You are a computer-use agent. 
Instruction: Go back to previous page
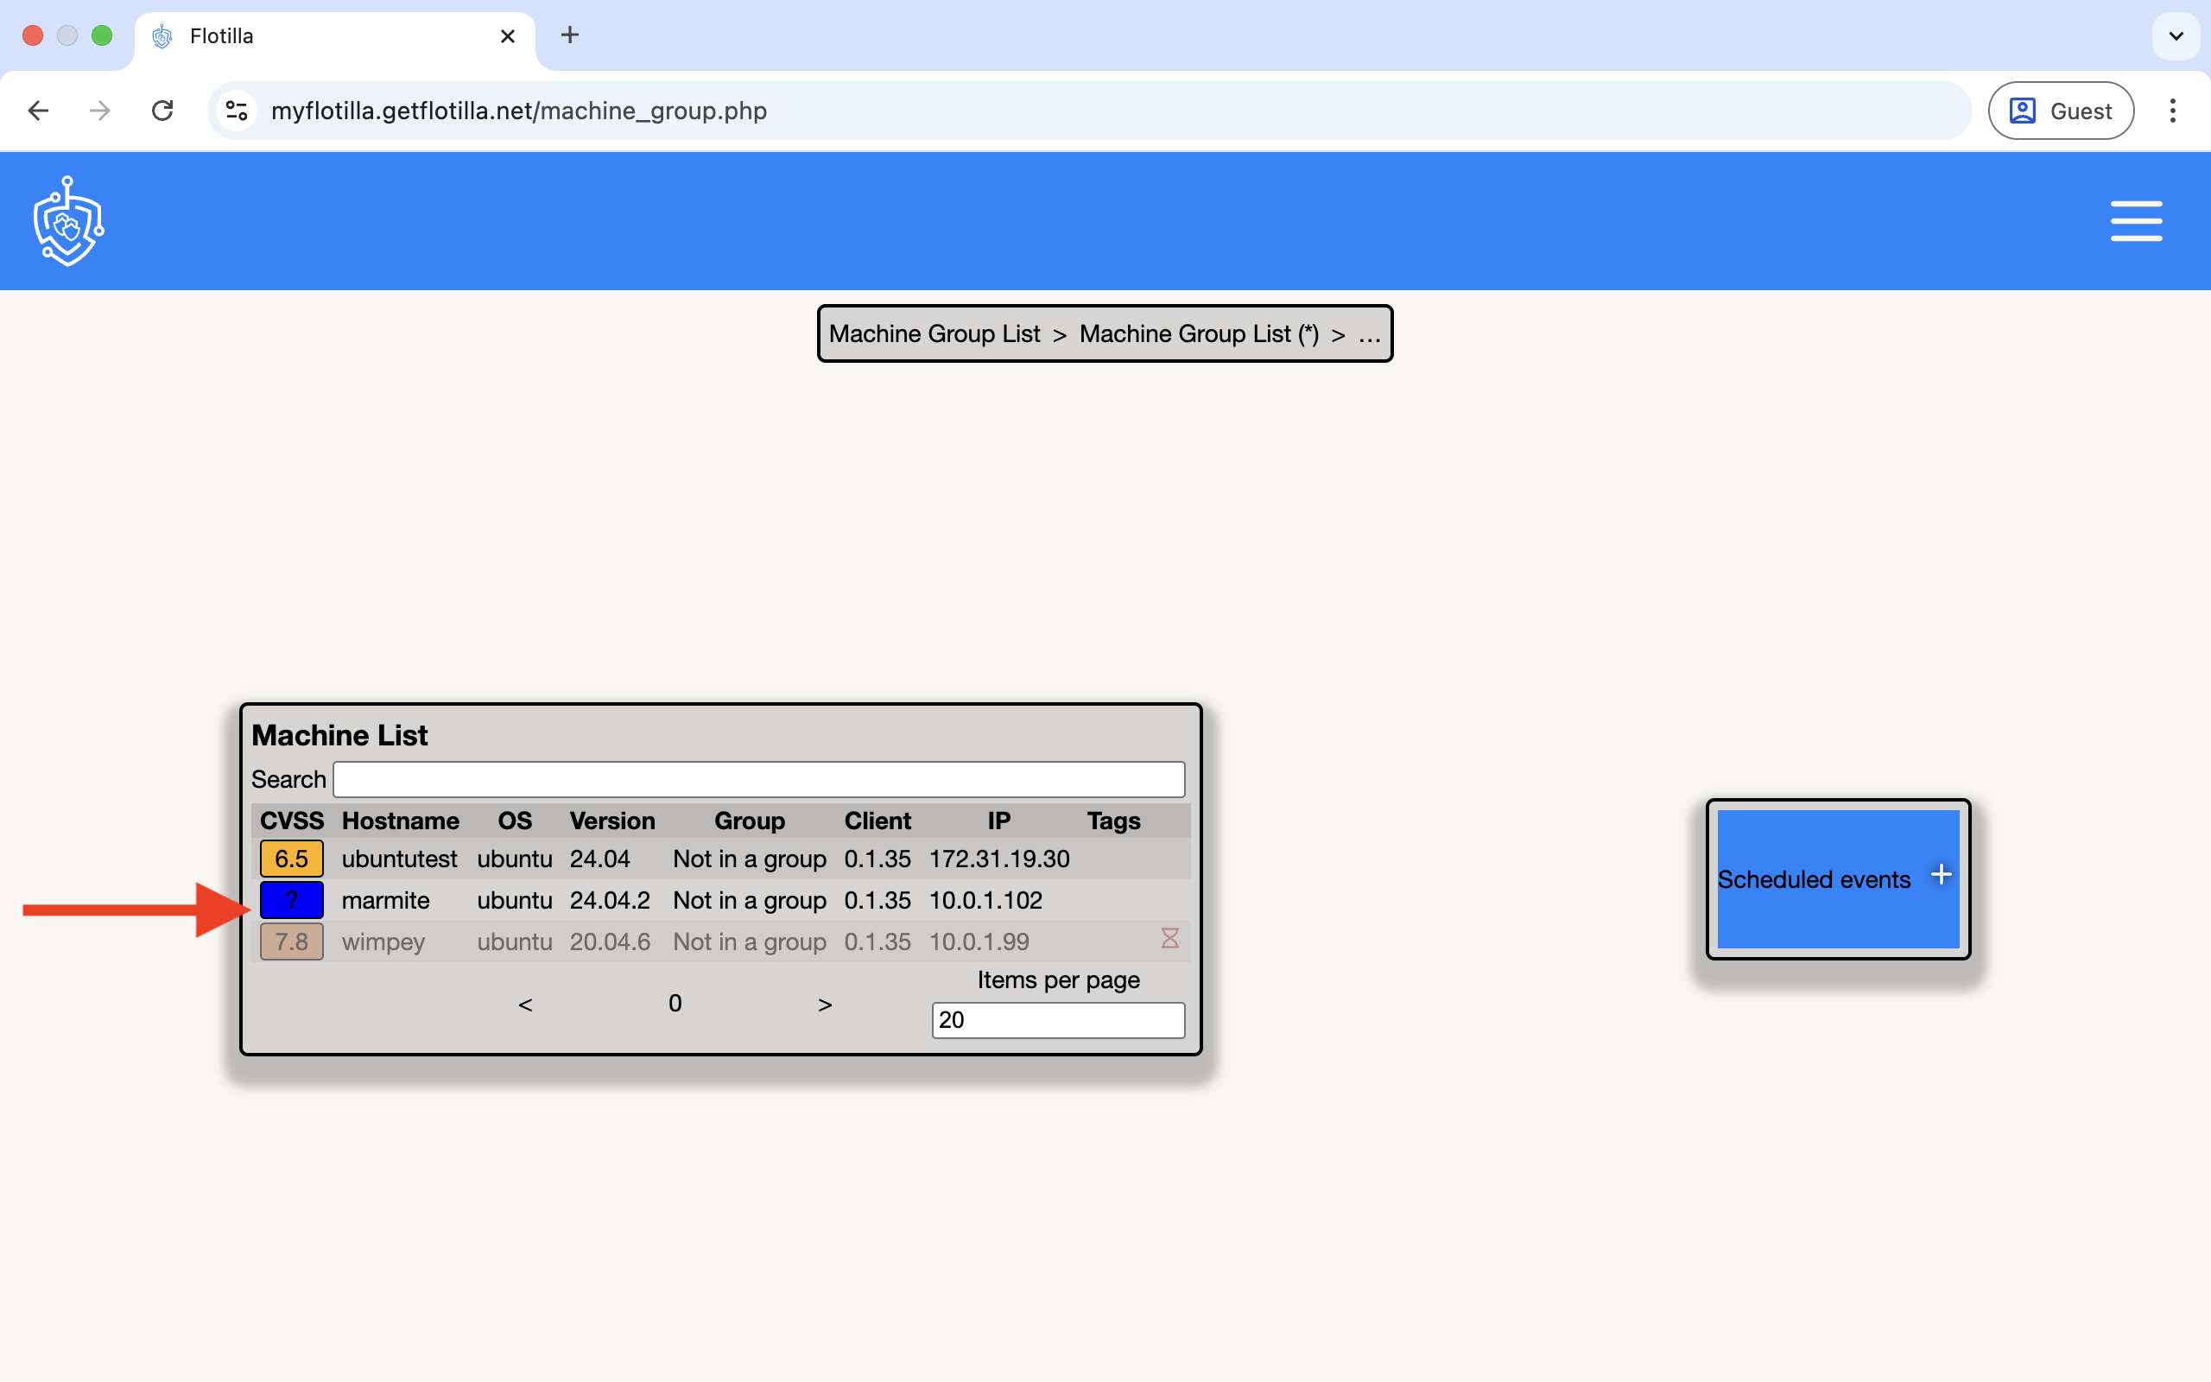[38, 111]
